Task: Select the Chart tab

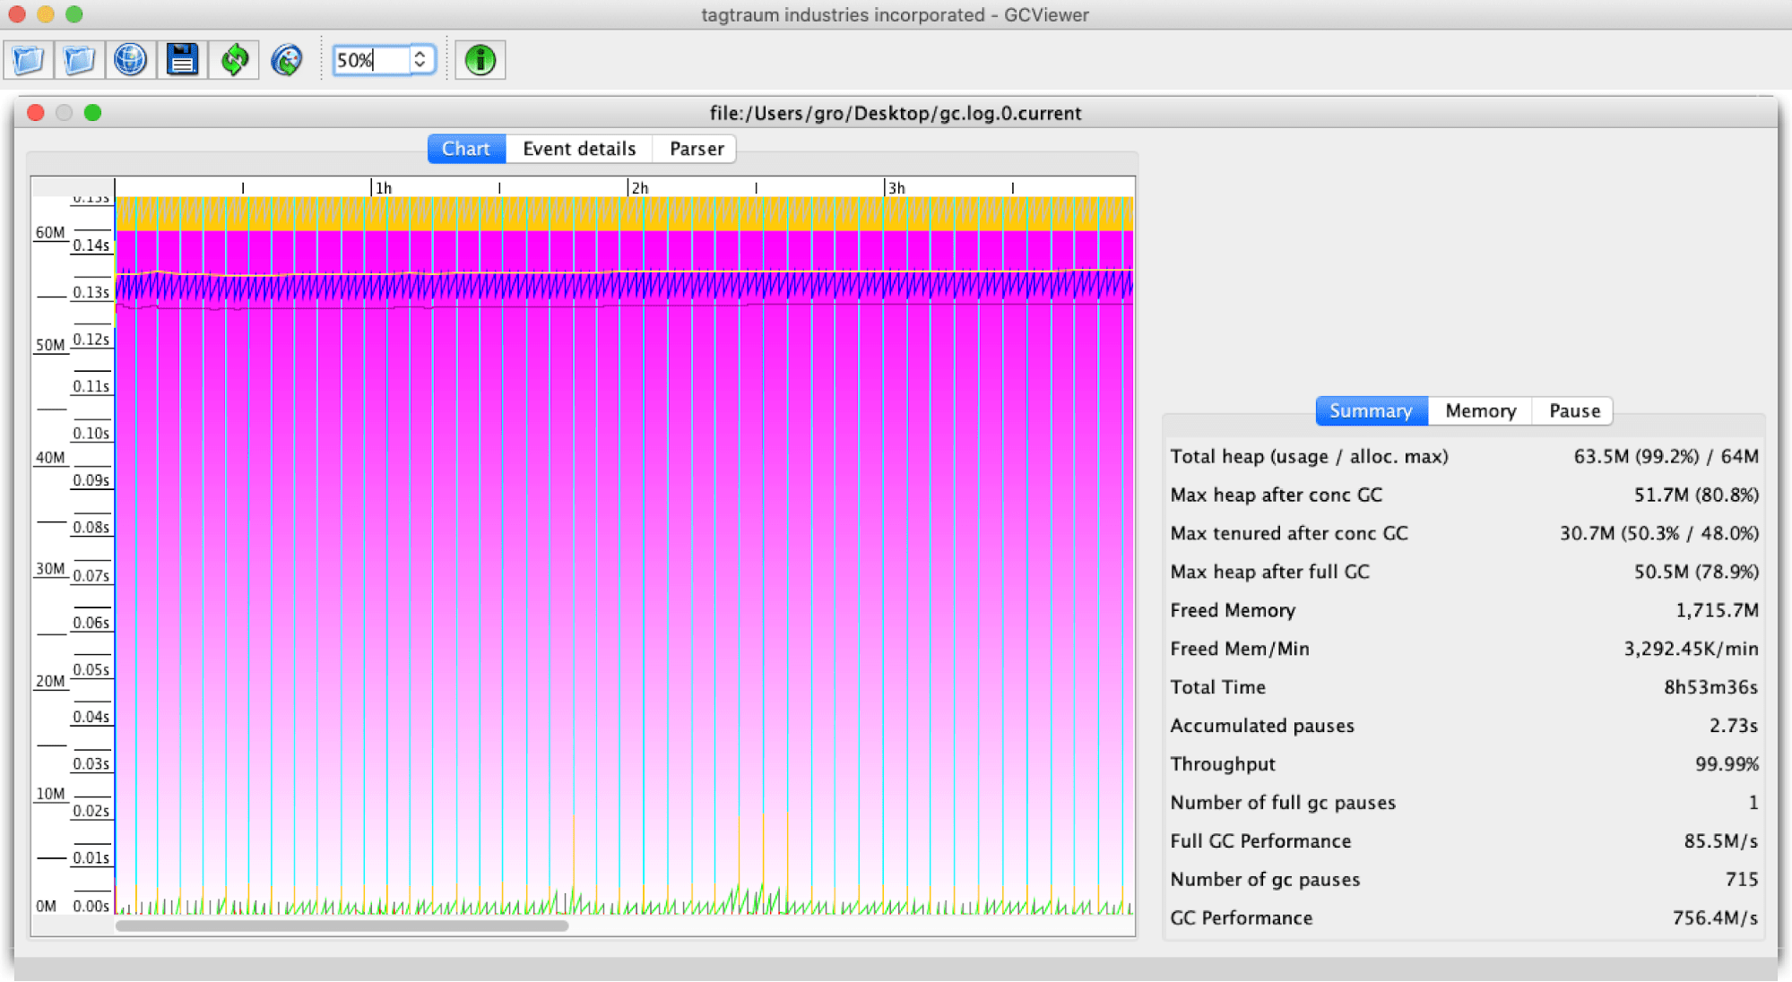Action: pos(464,149)
